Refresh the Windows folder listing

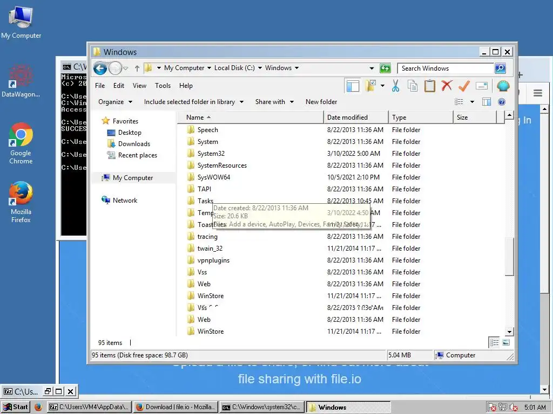click(x=385, y=68)
